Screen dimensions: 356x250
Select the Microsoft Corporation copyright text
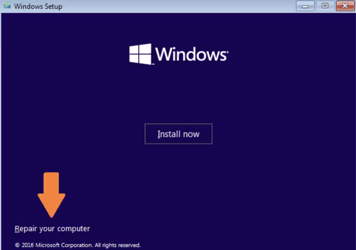tap(78, 245)
